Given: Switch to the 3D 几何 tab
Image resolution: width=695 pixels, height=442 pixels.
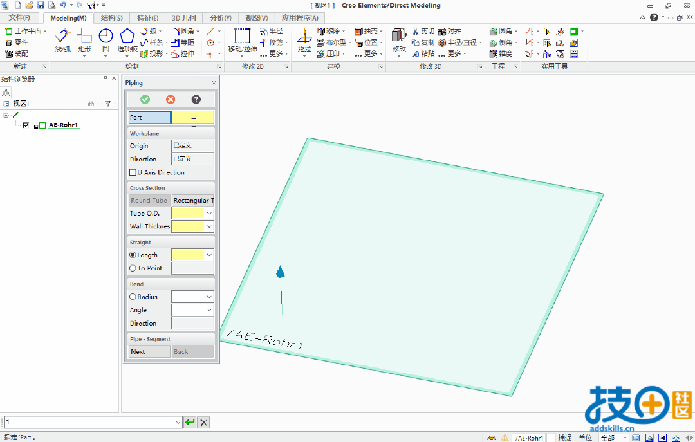Looking at the screenshot, I should (x=184, y=18).
